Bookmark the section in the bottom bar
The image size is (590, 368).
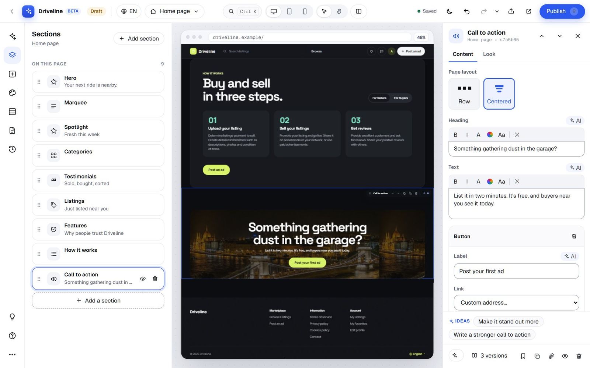pos(523,356)
